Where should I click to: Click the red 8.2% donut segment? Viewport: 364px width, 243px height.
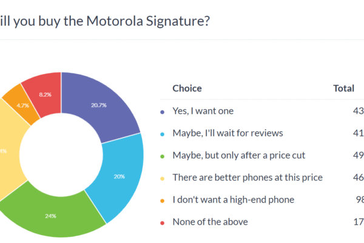pyautogui.click(x=44, y=94)
